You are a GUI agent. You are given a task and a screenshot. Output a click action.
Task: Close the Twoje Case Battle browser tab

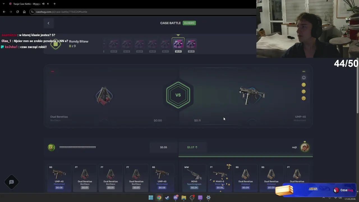click(x=48, y=4)
